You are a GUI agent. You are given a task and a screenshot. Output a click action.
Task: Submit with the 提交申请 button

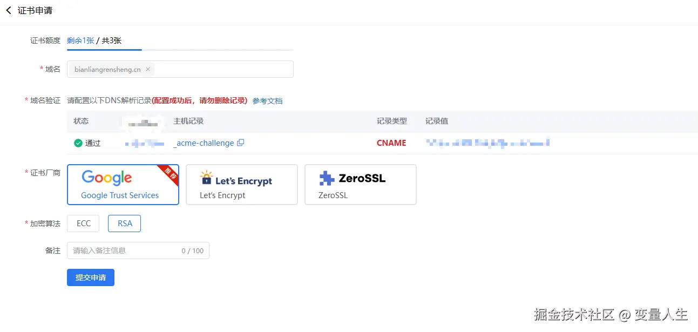[91, 277]
